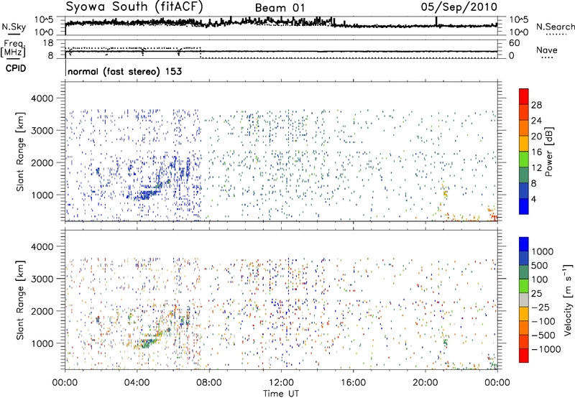Viewport: 575px width, 398px height.
Task: Click the '28' tick on Power colorbar
Action: (x=536, y=105)
